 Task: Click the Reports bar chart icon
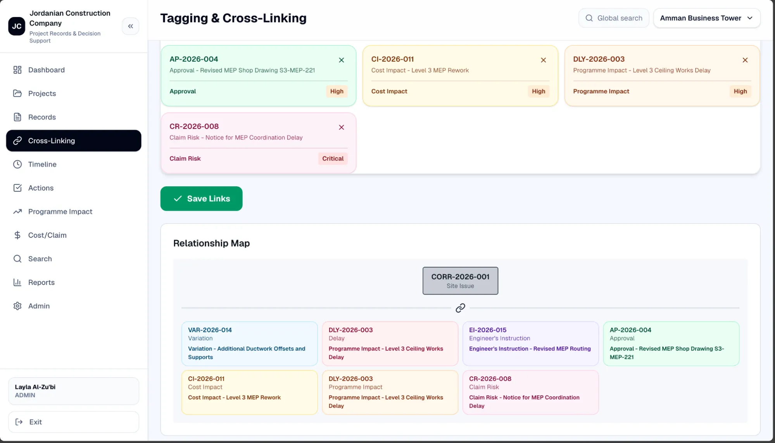17,282
